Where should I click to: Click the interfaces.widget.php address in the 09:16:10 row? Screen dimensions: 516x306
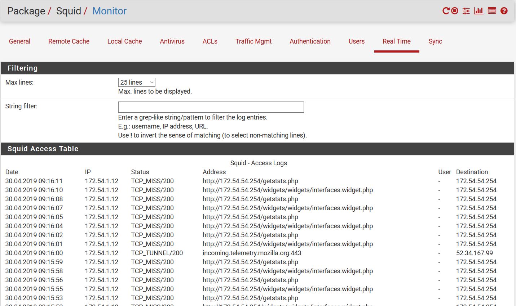288,190
